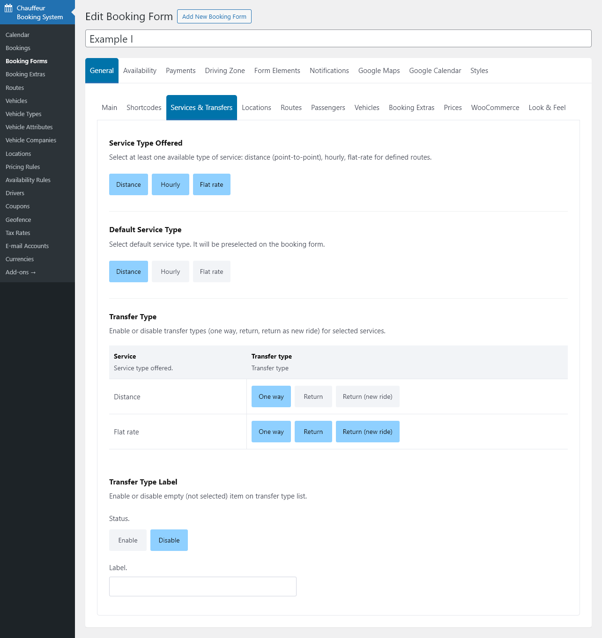Focus the transfer type Label text field

coord(202,587)
